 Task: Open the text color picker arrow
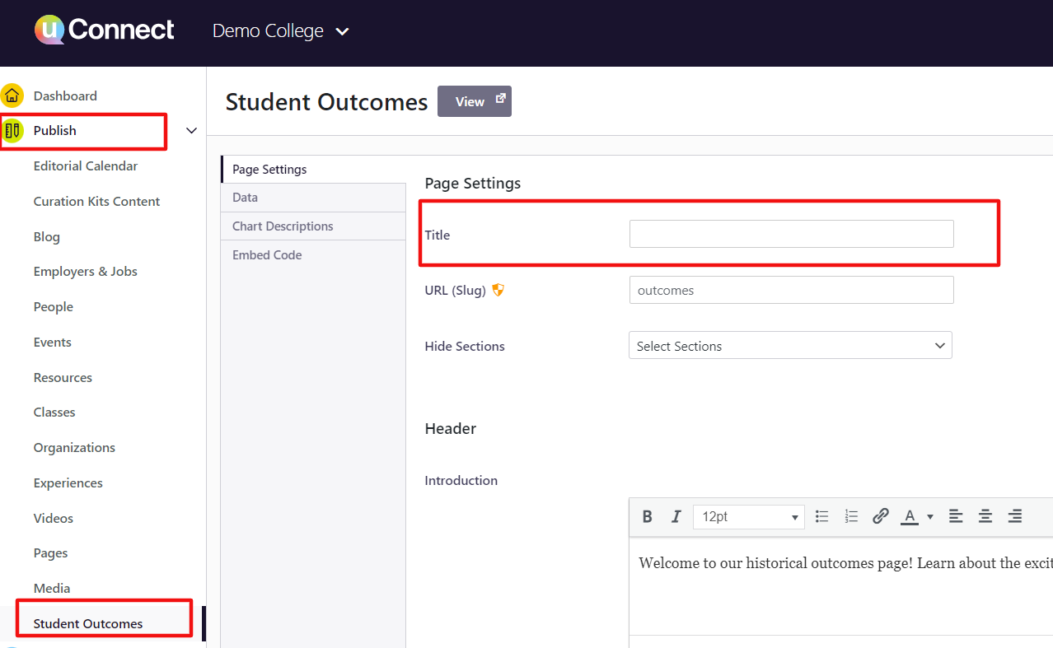(x=930, y=517)
